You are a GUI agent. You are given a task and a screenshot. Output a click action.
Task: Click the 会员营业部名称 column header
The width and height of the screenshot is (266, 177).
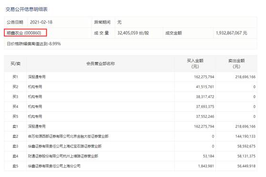[101, 63]
